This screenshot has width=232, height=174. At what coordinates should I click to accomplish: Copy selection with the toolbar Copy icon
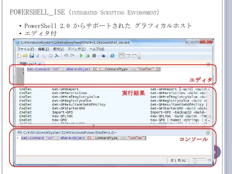44,56
